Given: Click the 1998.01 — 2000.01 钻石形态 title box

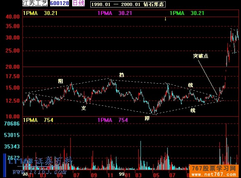Looking at the screenshot, I should coord(128,4).
